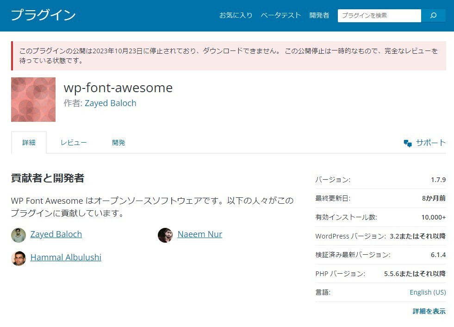454x327 pixels.
Task: Open Naeem Nur contributor profile link
Action: [x=200, y=234]
